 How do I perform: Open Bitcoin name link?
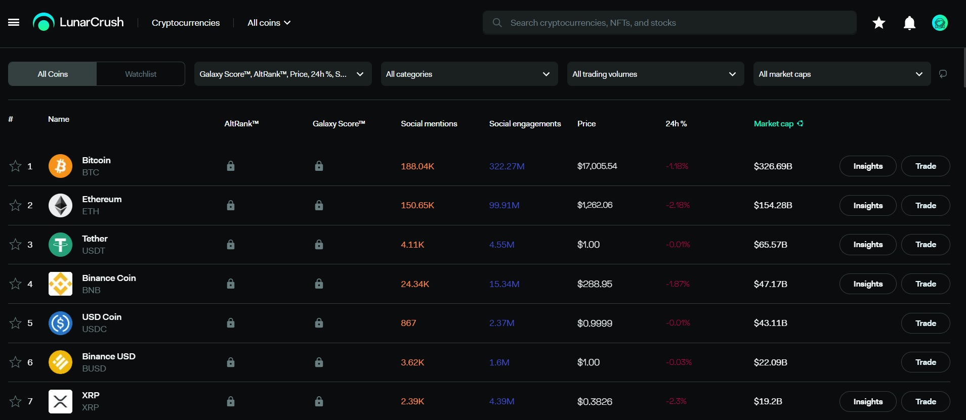click(96, 160)
